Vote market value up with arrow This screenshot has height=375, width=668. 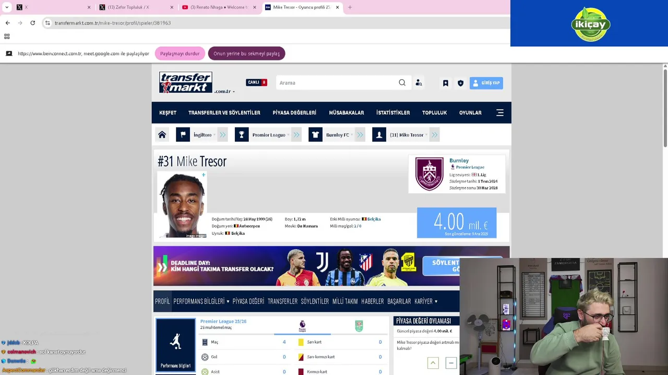433,363
